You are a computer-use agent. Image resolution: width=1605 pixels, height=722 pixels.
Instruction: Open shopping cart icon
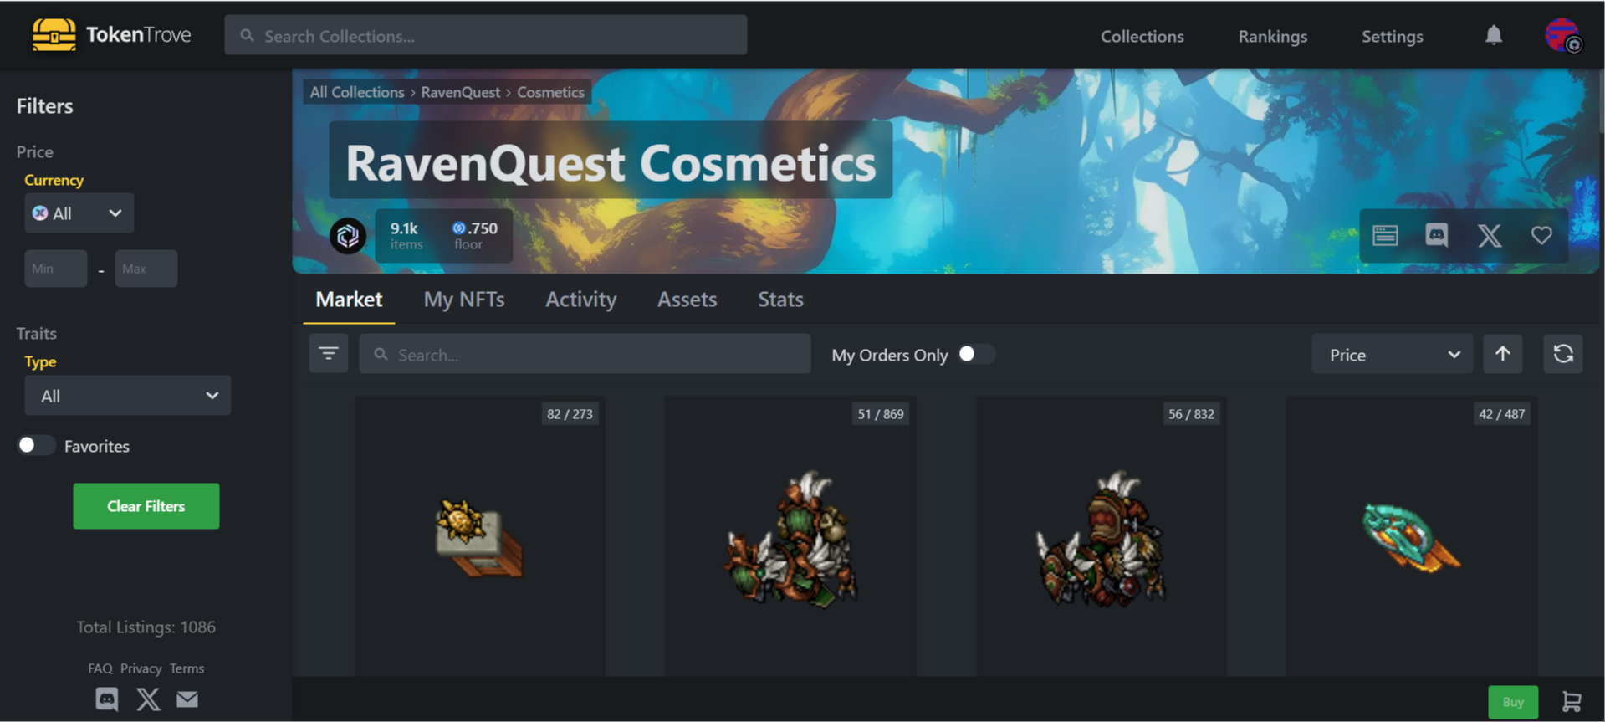1572,701
